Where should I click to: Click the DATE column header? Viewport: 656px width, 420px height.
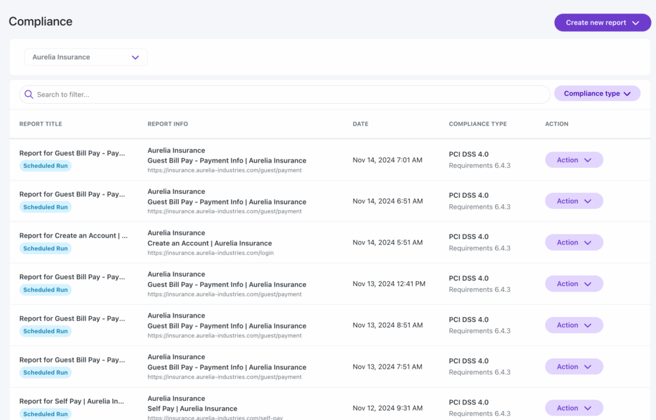(360, 124)
